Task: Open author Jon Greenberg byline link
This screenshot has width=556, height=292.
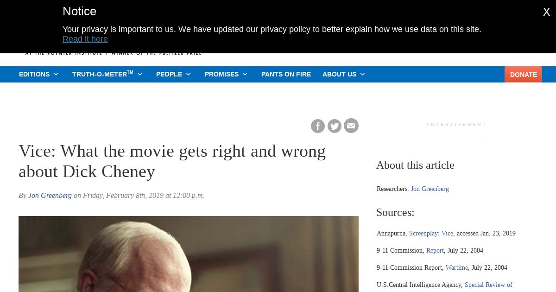Action: point(50,196)
